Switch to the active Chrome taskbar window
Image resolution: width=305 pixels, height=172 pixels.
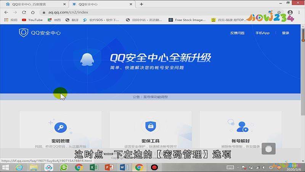139,167
